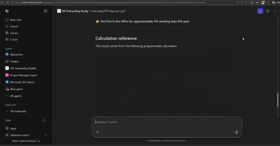Click the Calculation reference heading

[116, 38]
